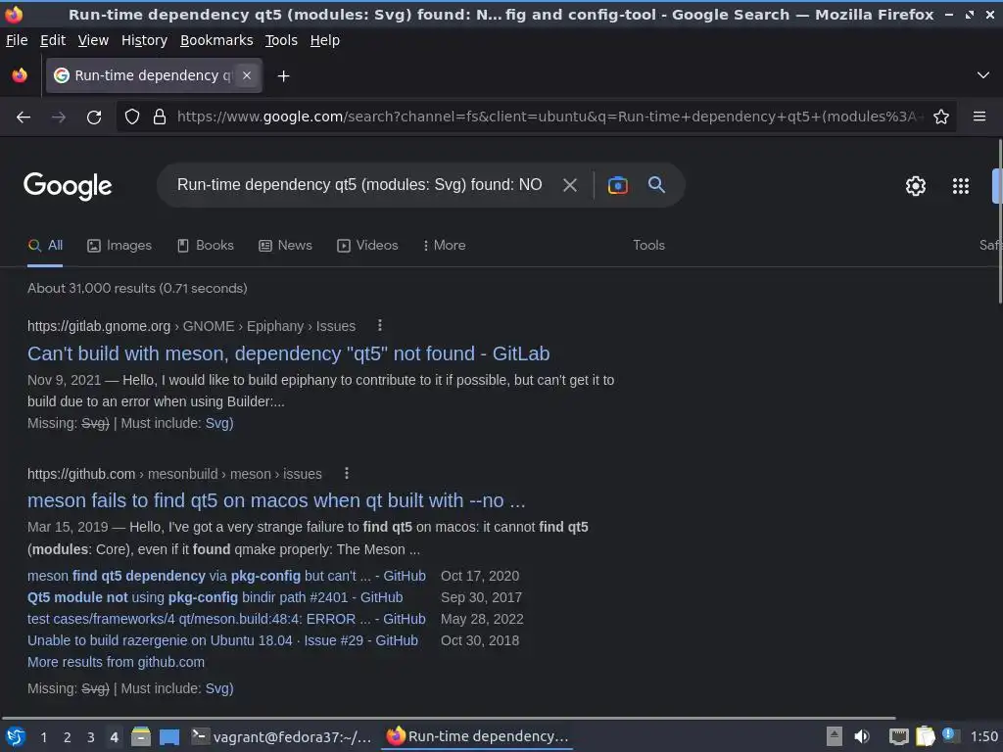Open the History menu
This screenshot has height=752, width=1003.
[x=144, y=40]
